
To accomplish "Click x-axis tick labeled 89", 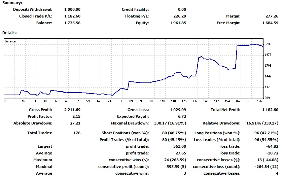I will pos(131,101).
